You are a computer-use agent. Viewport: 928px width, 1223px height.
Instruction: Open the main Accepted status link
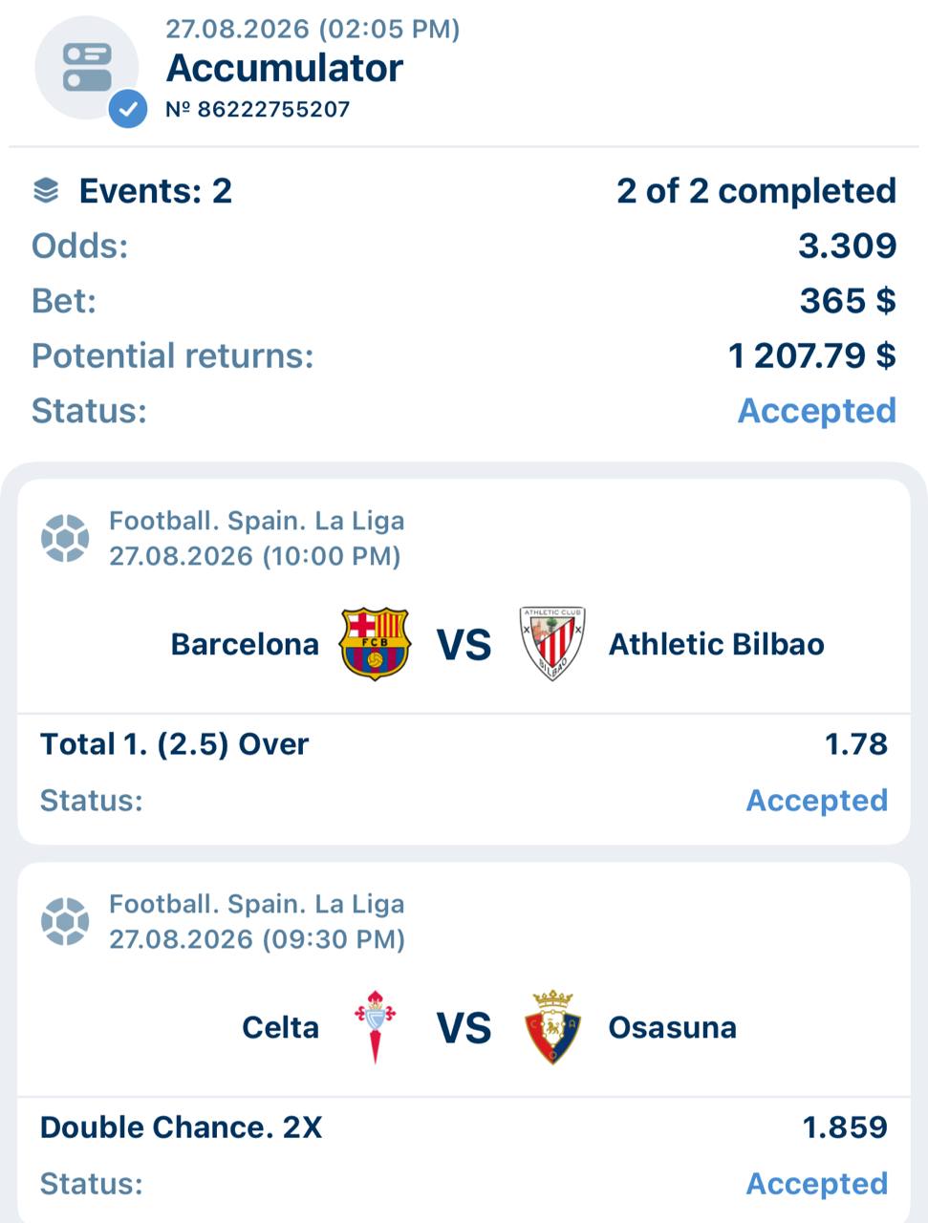[817, 411]
